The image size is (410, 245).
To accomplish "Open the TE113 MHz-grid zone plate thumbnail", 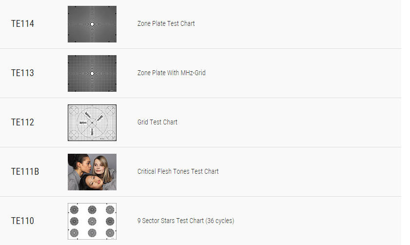I will (92, 73).
